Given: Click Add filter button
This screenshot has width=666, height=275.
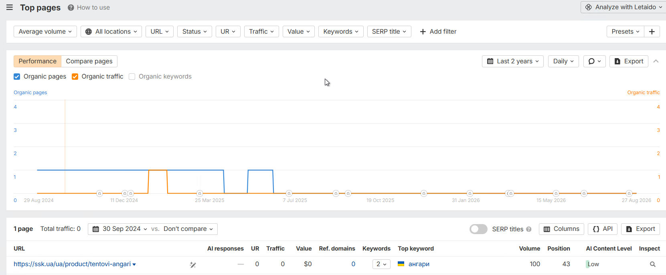Looking at the screenshot, I should [438, 32].
